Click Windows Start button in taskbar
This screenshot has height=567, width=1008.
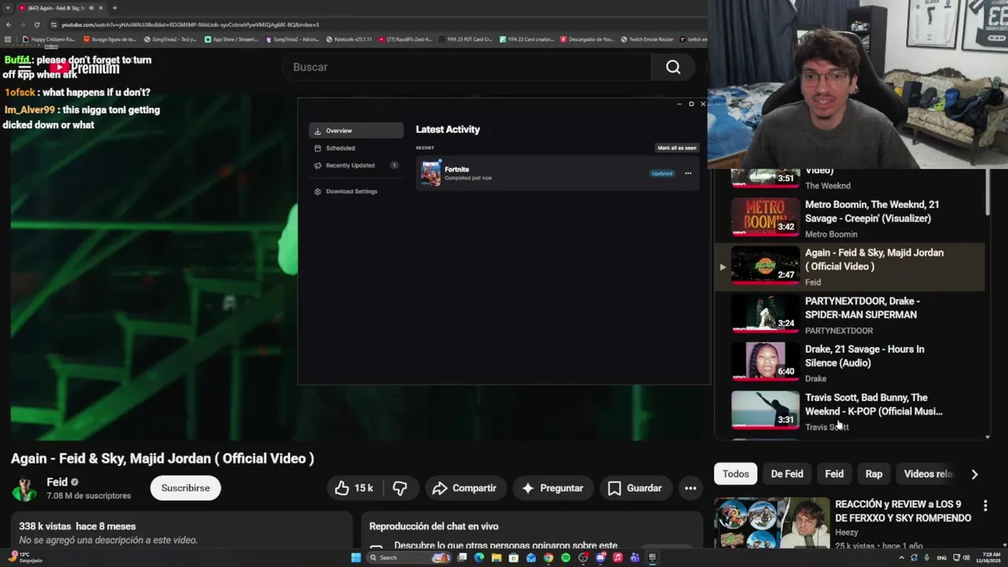pyautogui.click(x=356, y=558)
